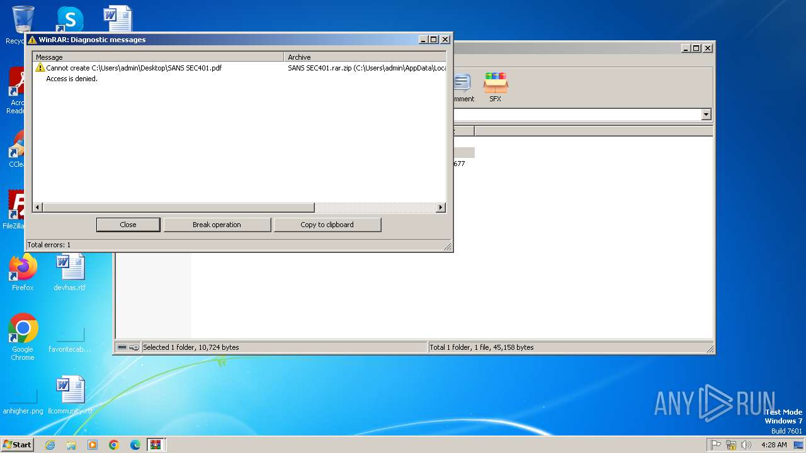Click 'Selected 1 folder, 10,724 bytes' status text
The image size is (806, 453).
click(191, 347)
